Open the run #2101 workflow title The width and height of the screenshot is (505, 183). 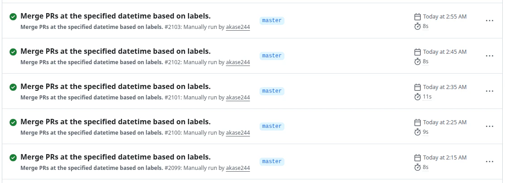(x=115, y=86)
